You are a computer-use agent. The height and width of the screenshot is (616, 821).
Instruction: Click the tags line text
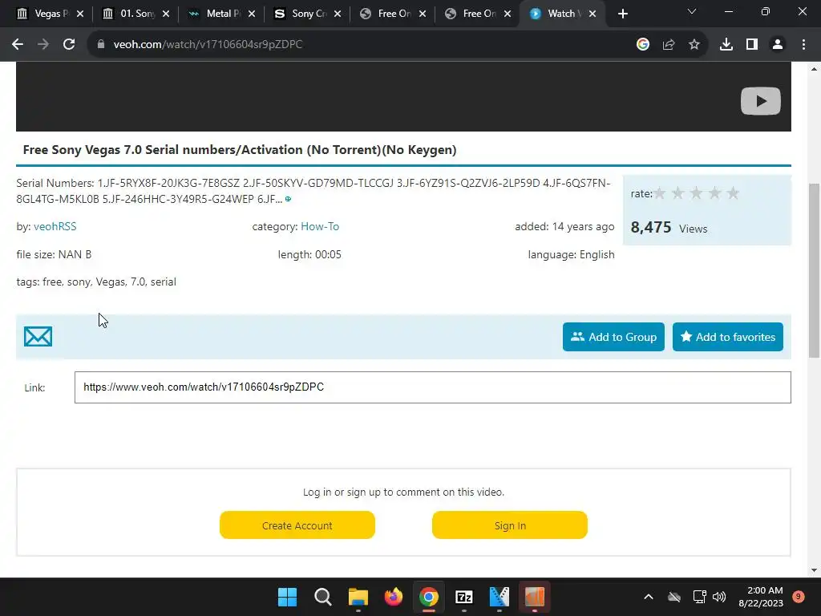pos(96,282)
